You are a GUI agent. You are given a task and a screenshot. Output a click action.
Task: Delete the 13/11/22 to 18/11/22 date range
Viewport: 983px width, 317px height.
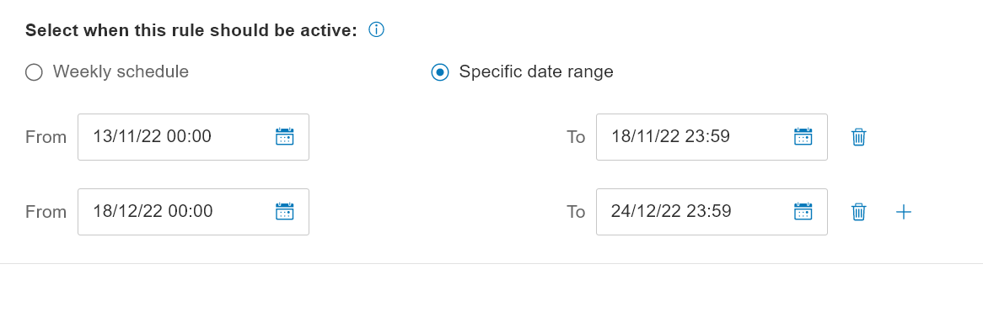859,137
